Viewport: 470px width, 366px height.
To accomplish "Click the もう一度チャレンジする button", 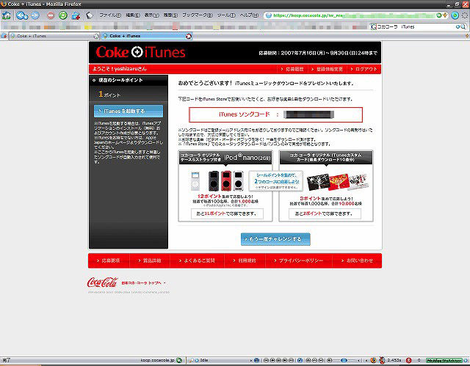I will tap(275, 239).
